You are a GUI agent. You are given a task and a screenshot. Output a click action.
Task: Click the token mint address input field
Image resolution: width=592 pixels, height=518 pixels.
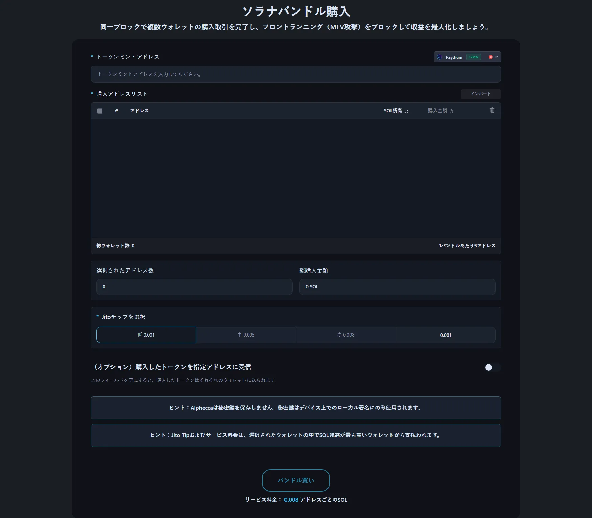296,74
